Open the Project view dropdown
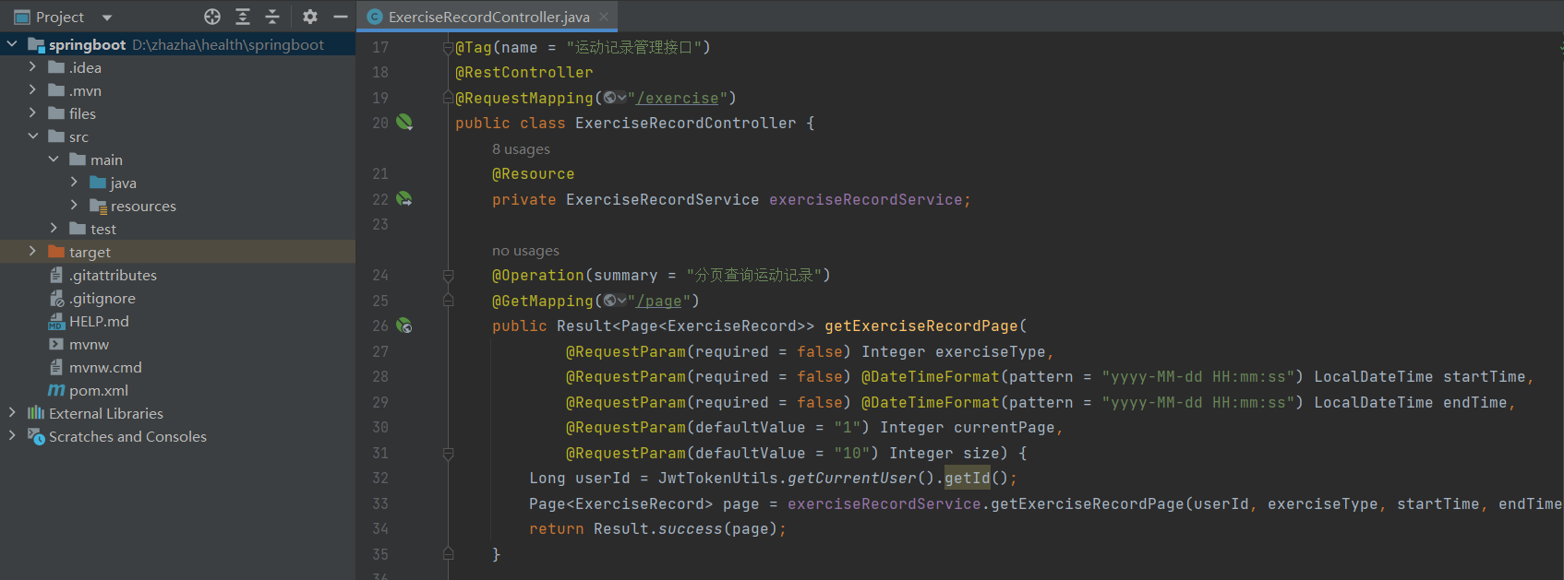The width and height of the screenshot is (1564, 580). pyautogui.click(x=106, y=17)
